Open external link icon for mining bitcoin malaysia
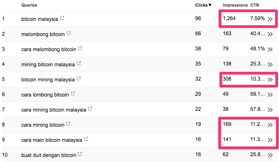279x162 pixels. click(78, 64)
